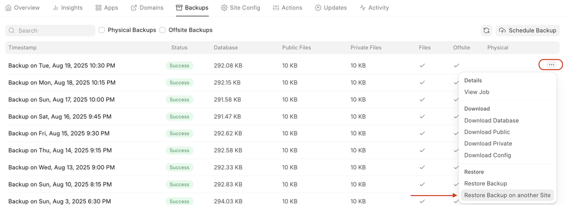568x205 pixels.
Task: Open the three-dot menu for Aug 19 backup
Action: click(x=551, y=65)
